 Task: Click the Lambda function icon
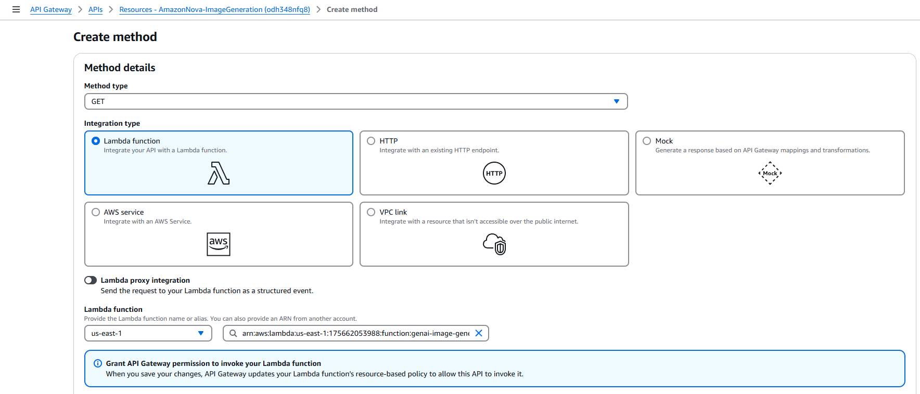click(219, 173)
